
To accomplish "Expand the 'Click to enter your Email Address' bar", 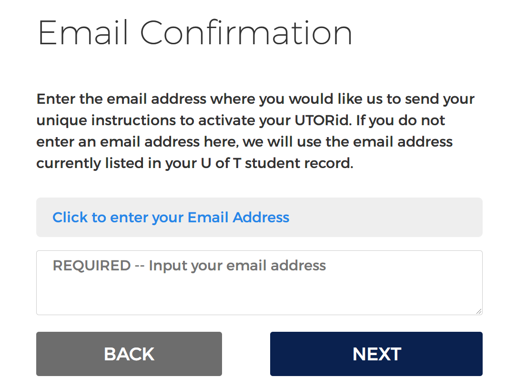I will coord(259,217).
